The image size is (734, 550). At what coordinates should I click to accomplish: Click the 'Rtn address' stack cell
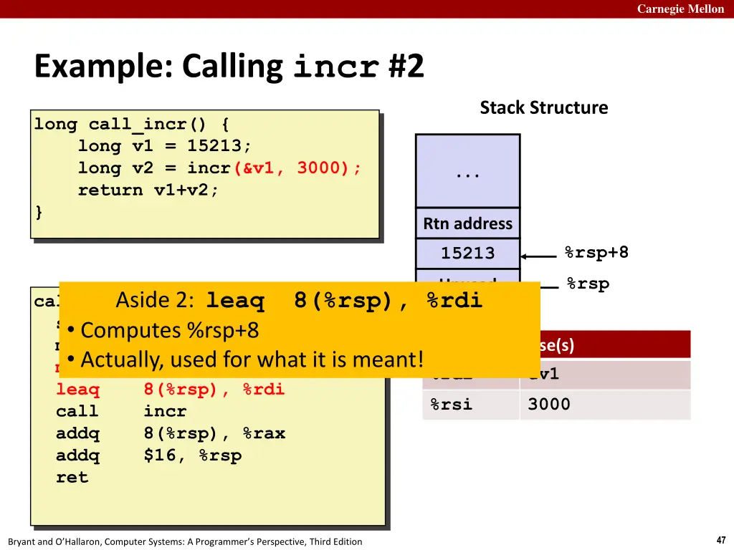[467, 223]
